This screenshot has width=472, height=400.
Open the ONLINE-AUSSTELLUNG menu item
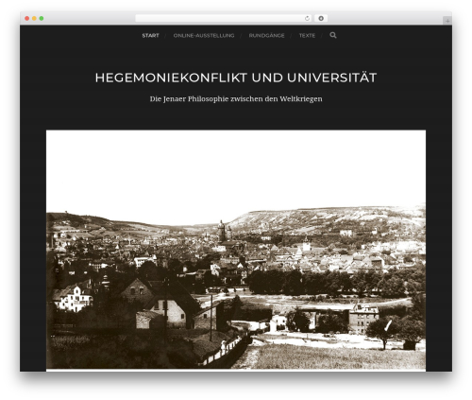204,36
